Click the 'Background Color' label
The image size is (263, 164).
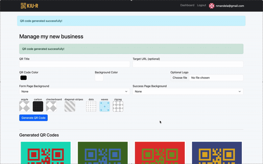click(106, 72)
